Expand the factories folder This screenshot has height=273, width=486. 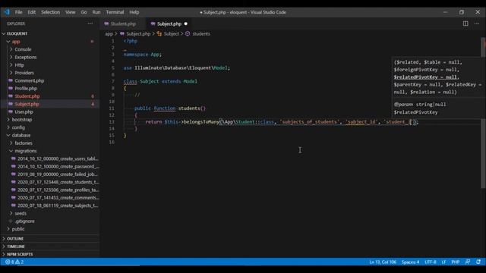24,143
